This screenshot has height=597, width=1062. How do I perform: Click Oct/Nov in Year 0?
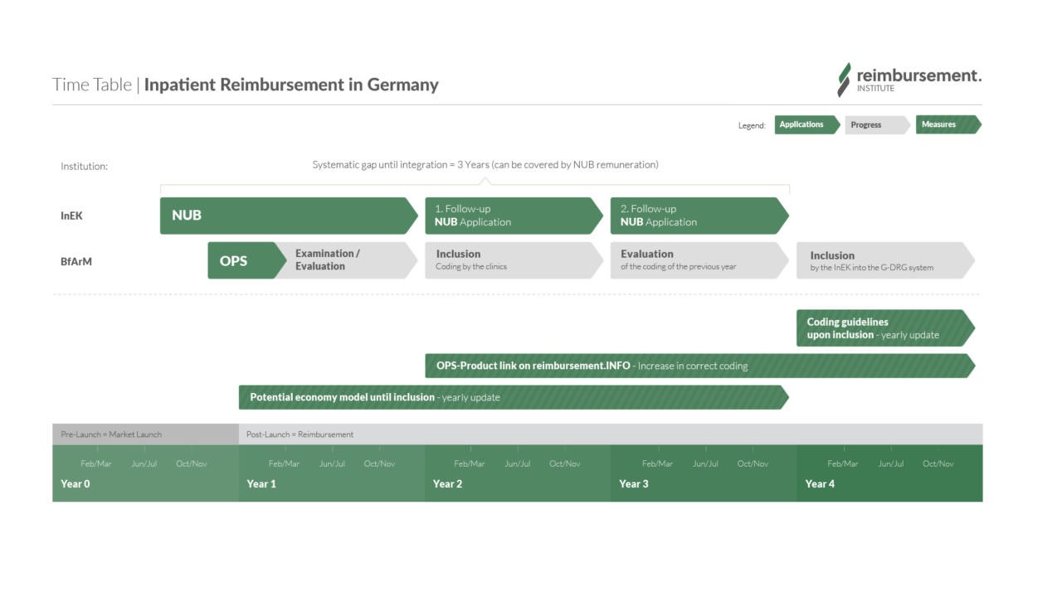[x=192, y=464]
